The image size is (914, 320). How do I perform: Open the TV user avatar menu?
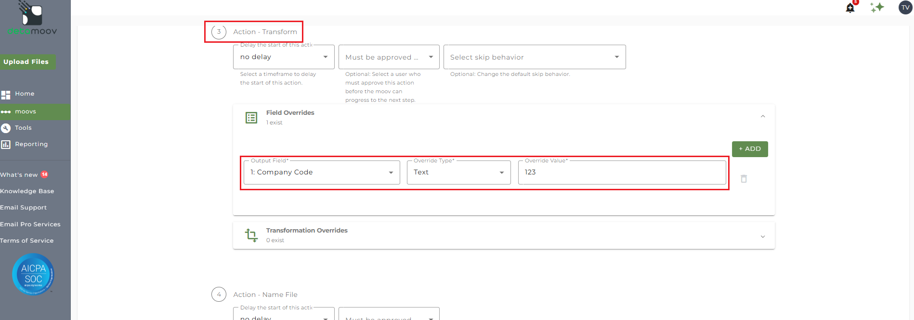pyautogui.click(x=905, y=7)
